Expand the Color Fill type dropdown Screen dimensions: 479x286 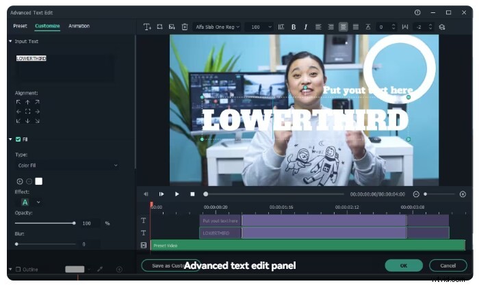click(66, 165)
